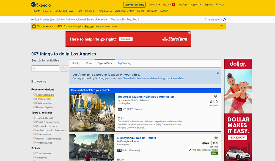Click the Disneyland Resort thumbnail image

point(92,148)
